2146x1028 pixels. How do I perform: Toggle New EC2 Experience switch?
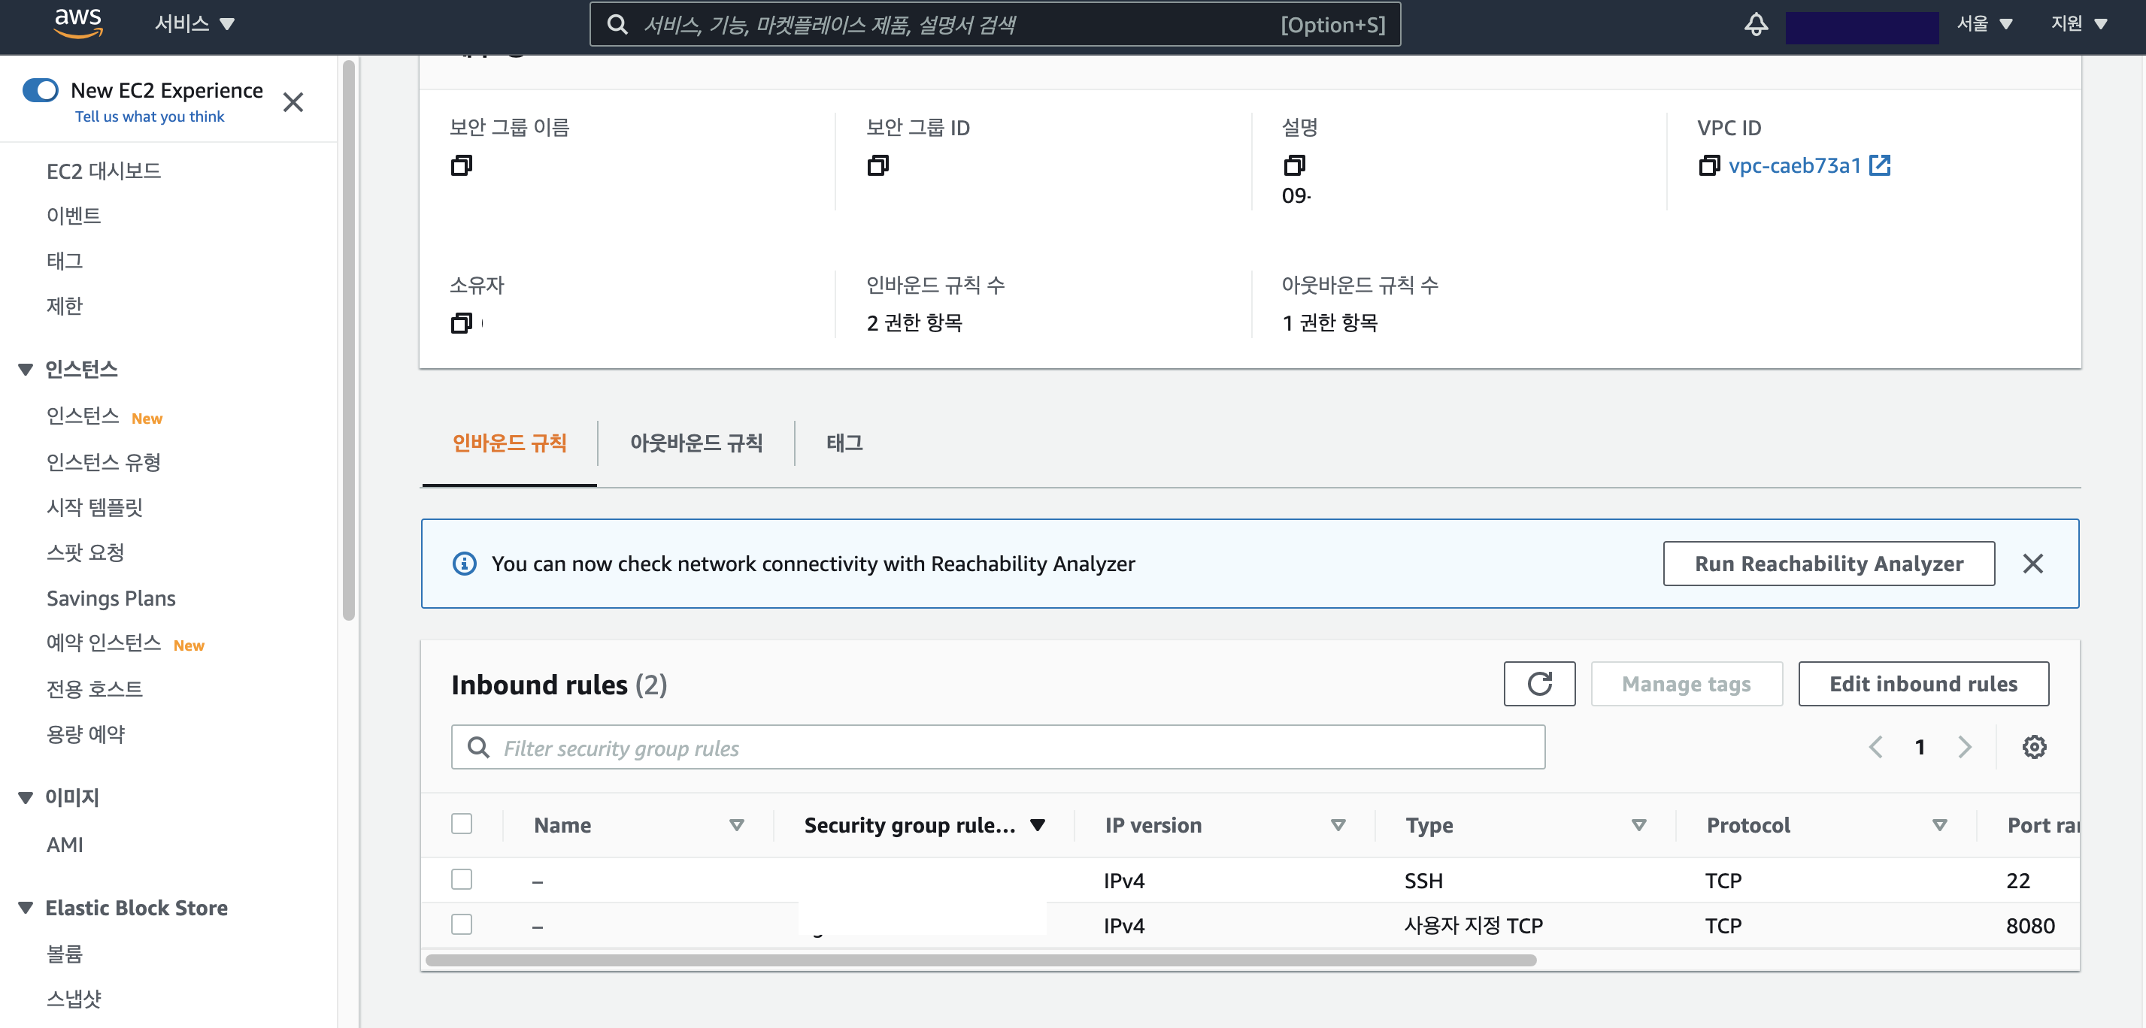[40, 90]
